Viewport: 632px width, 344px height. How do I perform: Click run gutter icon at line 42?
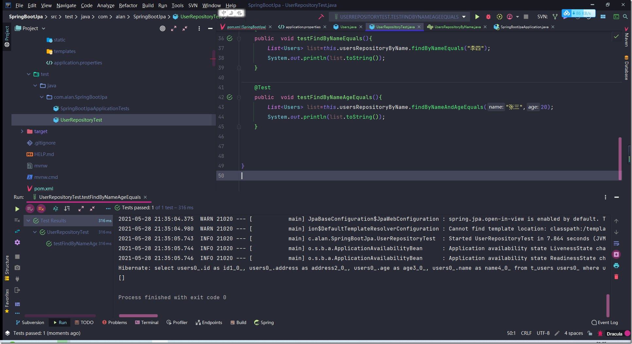click(x=230, y=97)
